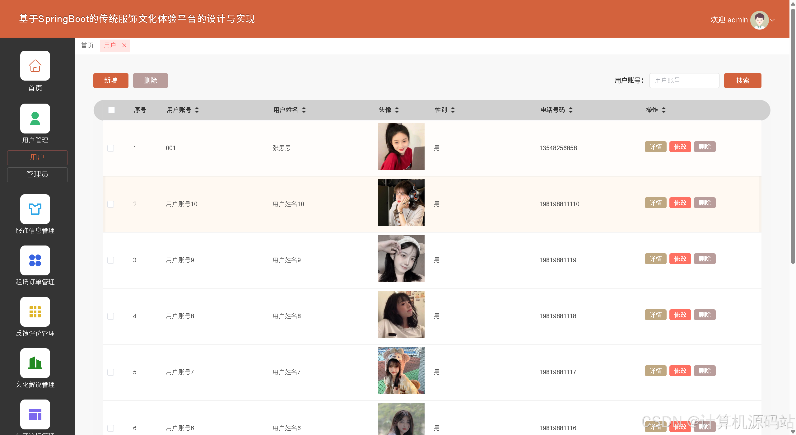Sort by 用户账号 column arrows
This screenshot has width=796, height=435.
(197, 110)
